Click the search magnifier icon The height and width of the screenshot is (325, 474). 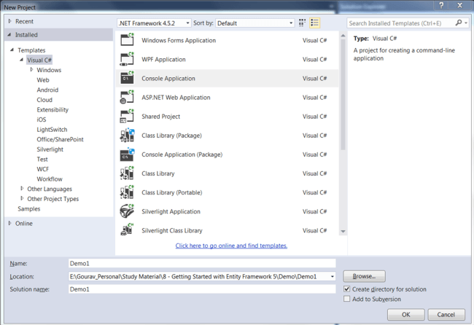[x=459, y=23]
